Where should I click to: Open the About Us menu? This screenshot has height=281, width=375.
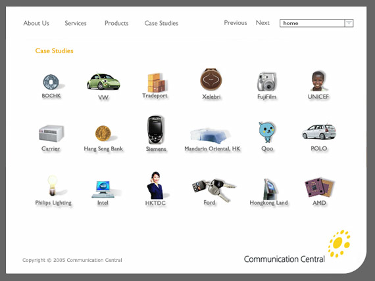(x=36, y=23)
